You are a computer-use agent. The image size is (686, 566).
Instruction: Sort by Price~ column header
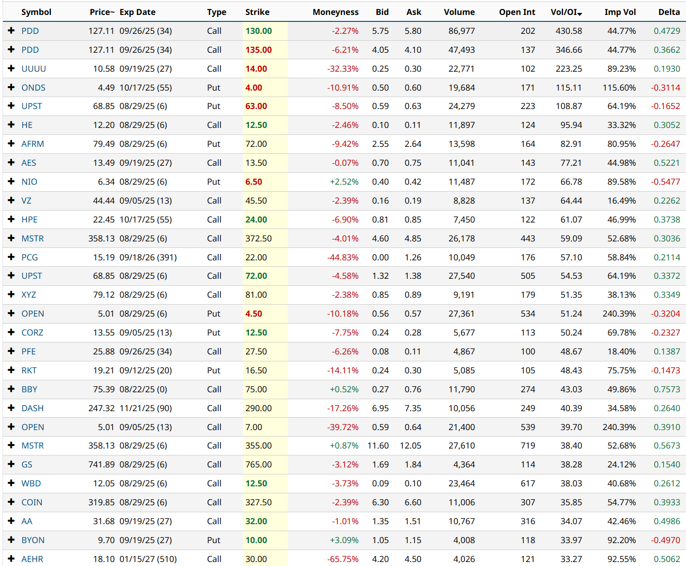[102, 12]
